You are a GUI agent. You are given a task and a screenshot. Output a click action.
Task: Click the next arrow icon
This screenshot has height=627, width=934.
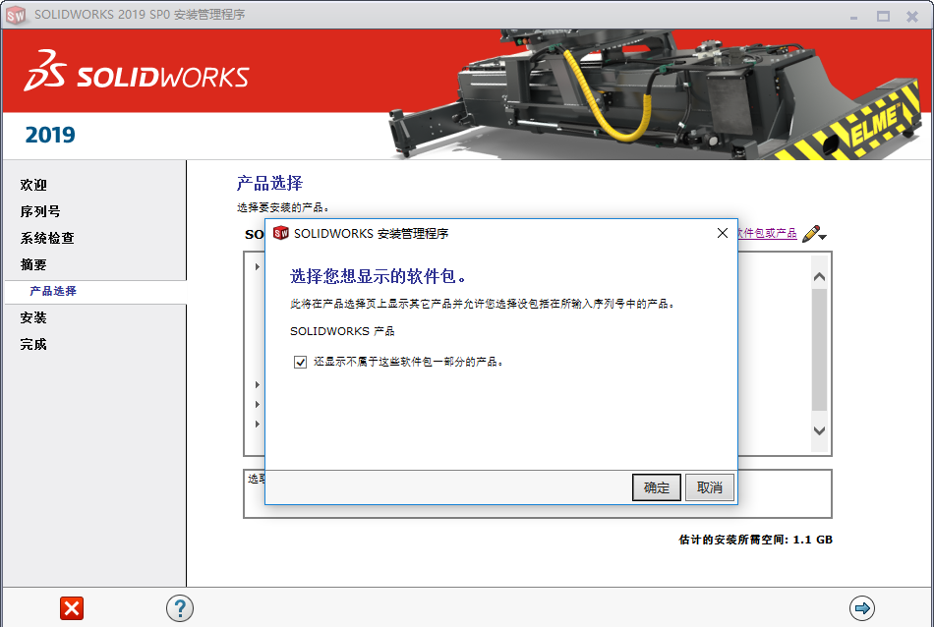862,608
